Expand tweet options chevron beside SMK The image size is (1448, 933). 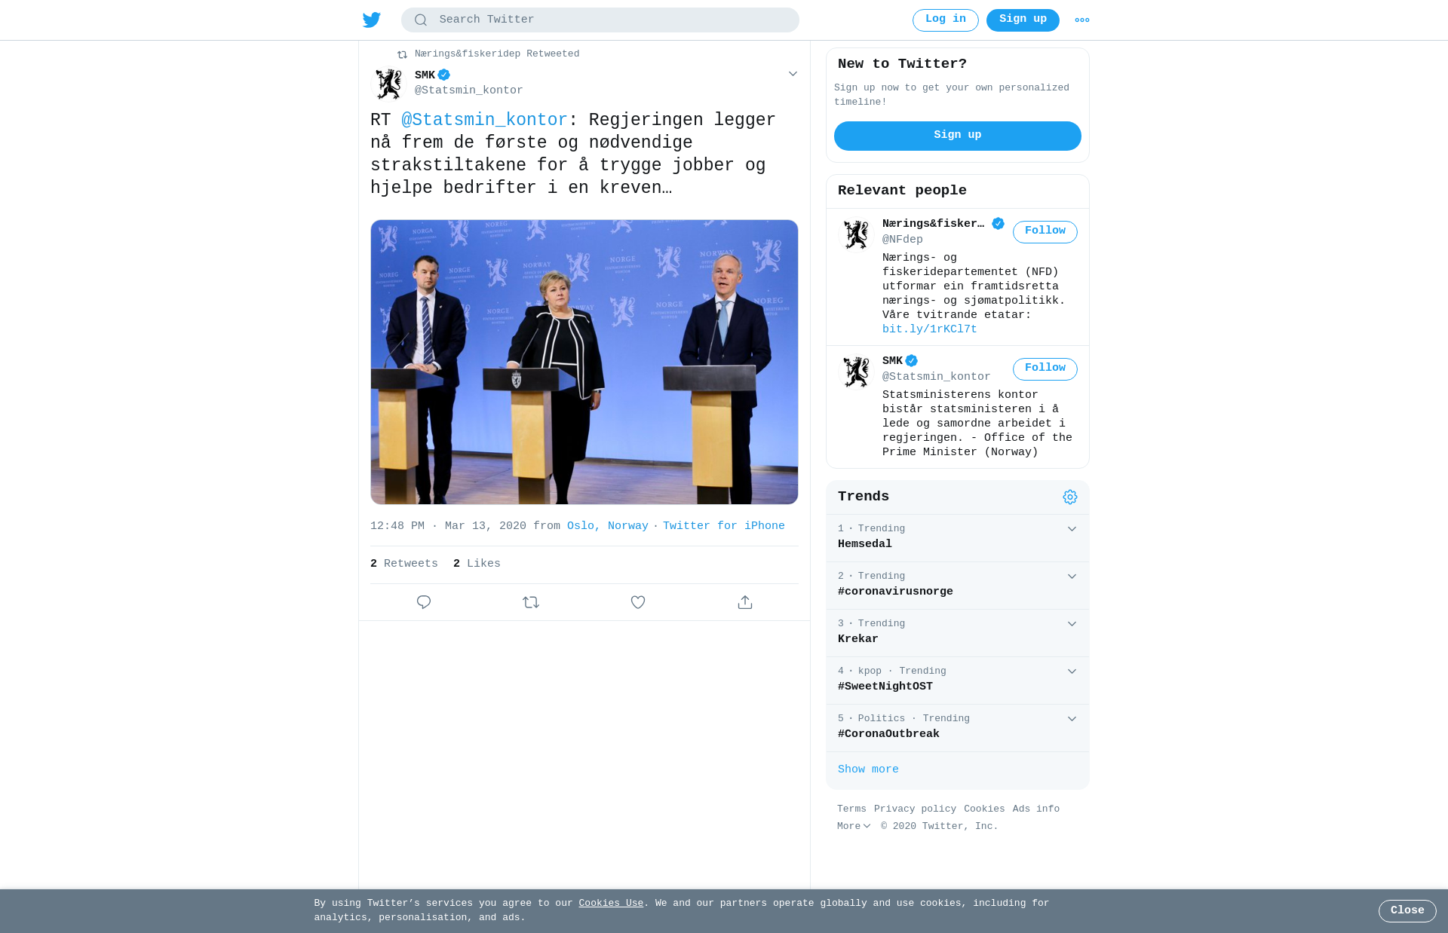(793, 74)
